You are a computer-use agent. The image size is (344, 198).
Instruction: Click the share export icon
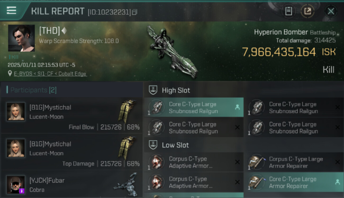click(x=307, y=11)
